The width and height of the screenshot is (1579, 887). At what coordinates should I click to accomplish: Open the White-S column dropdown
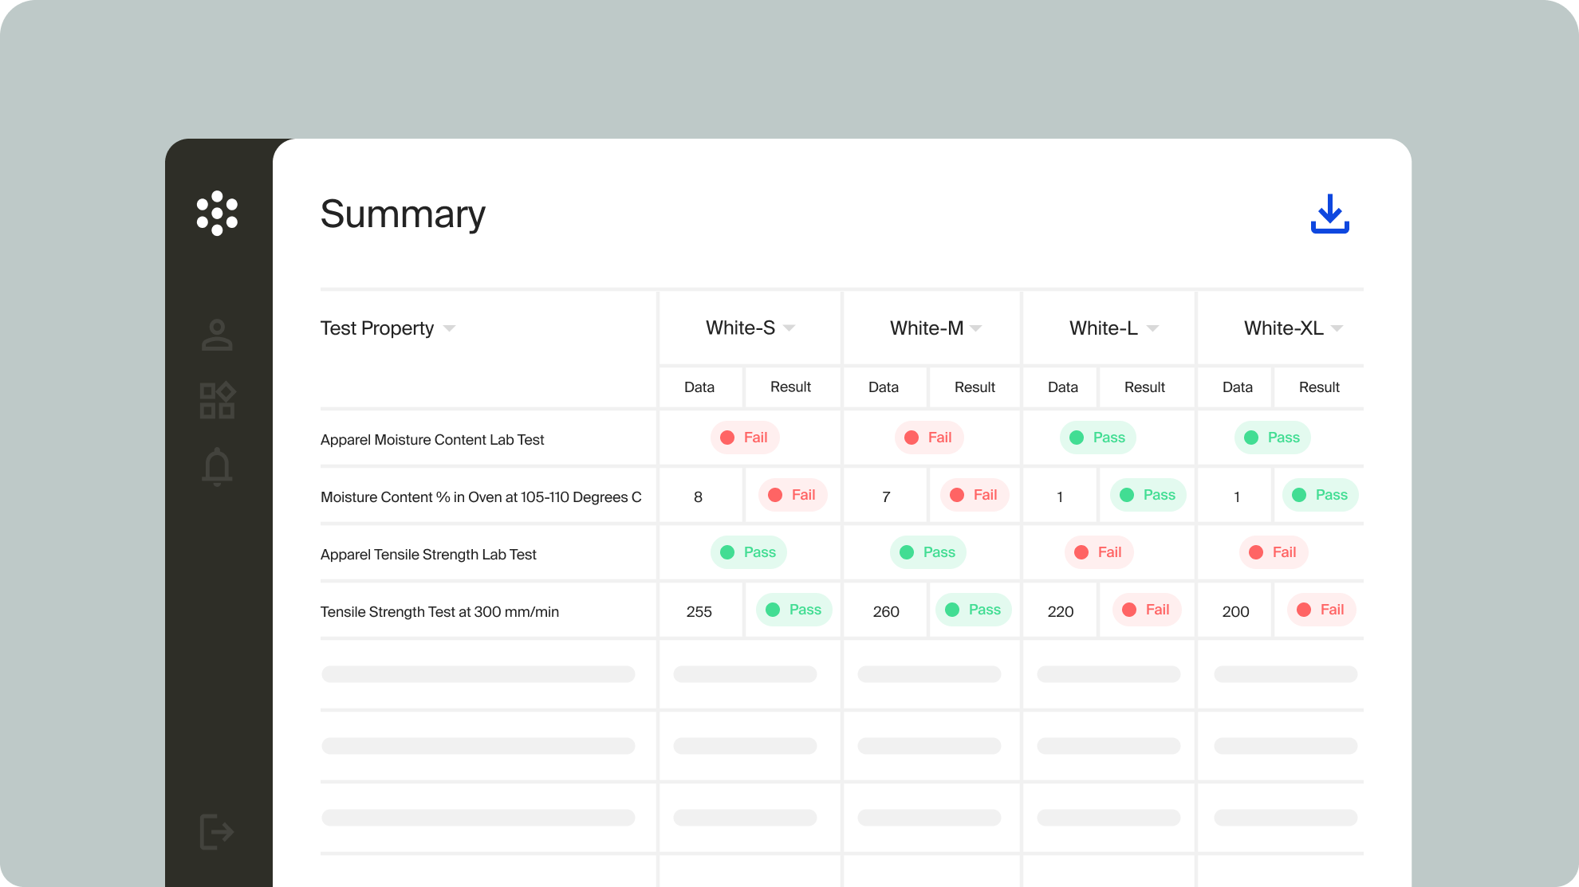789,328
